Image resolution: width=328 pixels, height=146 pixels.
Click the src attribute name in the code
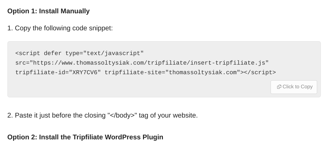click(x=20, y=63)
